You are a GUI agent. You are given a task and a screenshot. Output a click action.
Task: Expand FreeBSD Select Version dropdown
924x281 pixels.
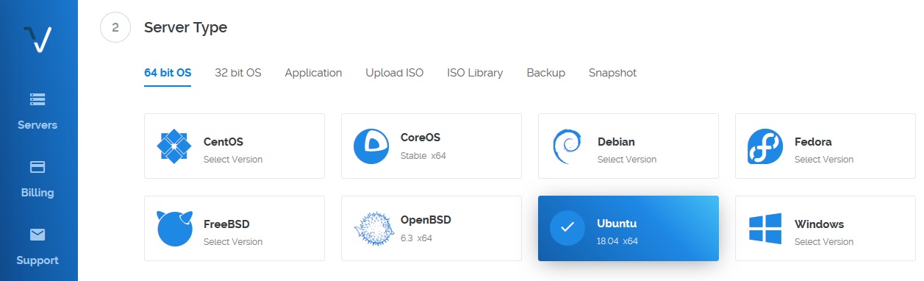click(233, 241)
